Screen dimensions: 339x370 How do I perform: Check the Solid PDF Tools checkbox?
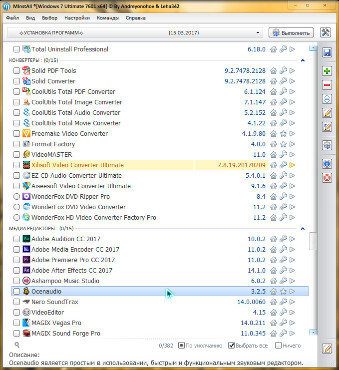16,70
